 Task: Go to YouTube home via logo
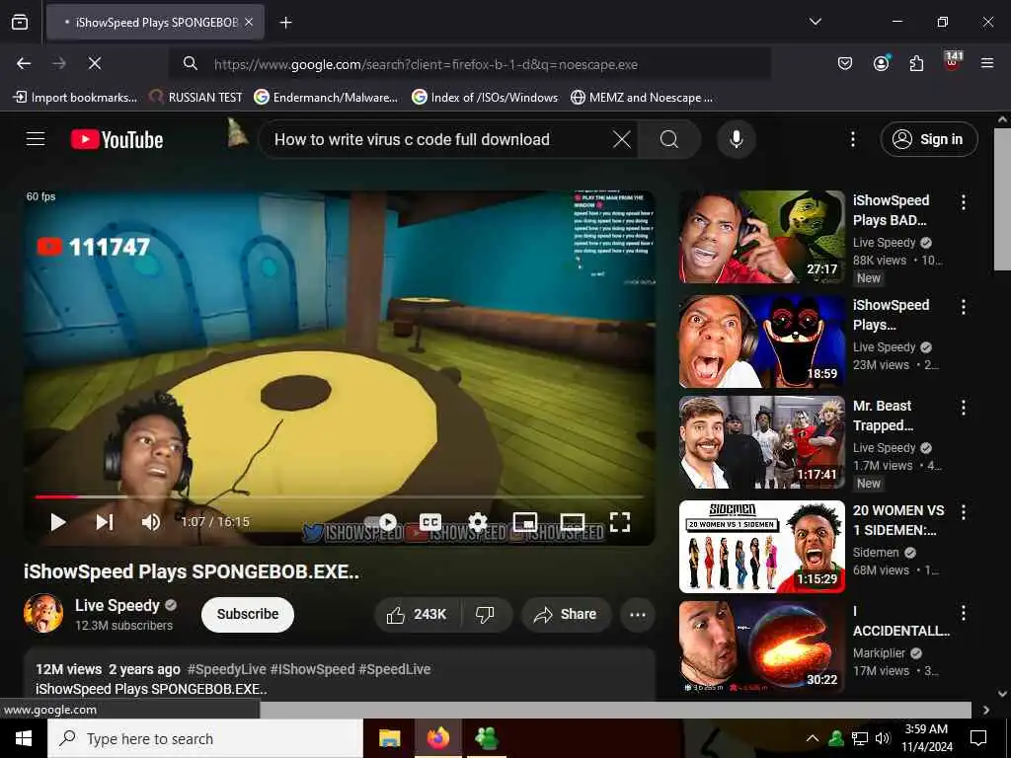pyautogui.click(x=117, y=139)
